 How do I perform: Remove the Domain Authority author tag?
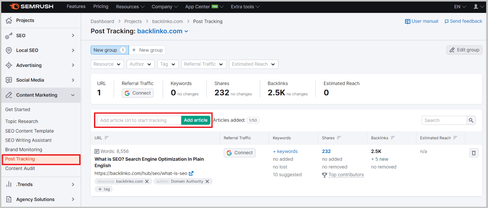pyautogui.click(x=207, y=181)
